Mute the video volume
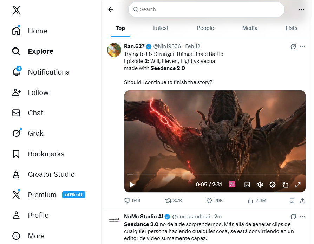The image size is (314, 244). click(x=260, y=185)
